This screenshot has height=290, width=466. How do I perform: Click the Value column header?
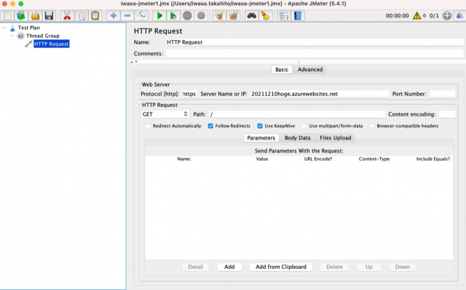click(x=262, y=159)
